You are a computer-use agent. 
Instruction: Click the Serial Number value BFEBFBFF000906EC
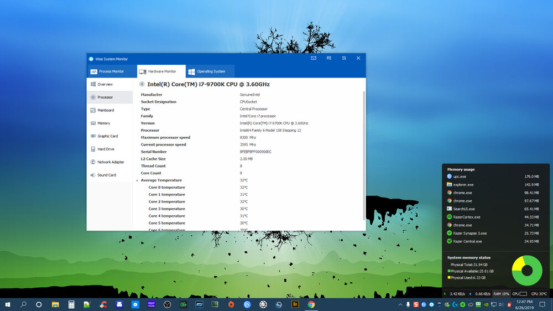(x=255, y=152)
